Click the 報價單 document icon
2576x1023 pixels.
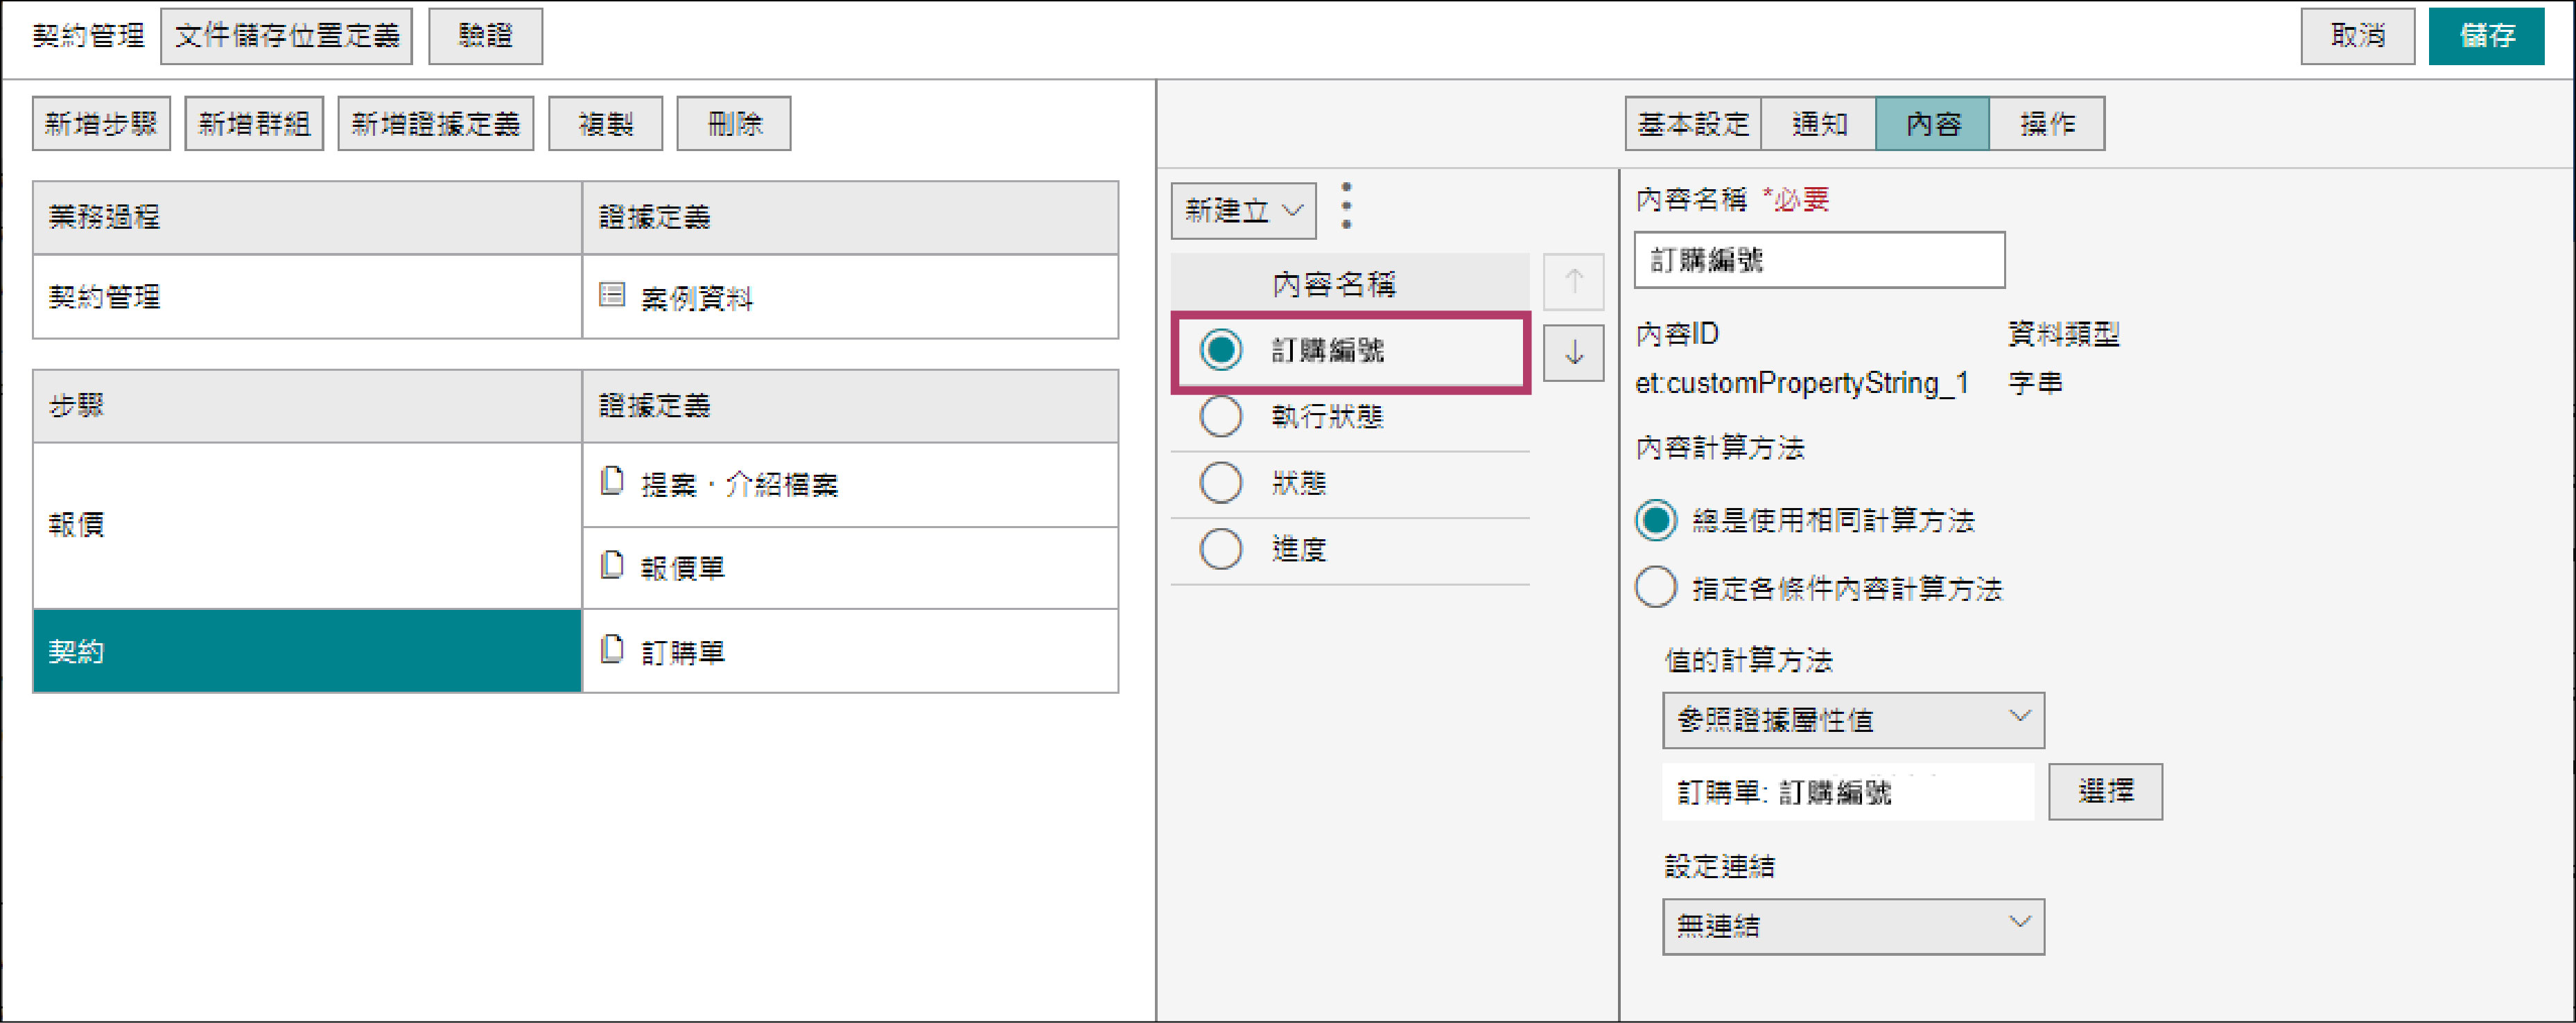[612, 566]
